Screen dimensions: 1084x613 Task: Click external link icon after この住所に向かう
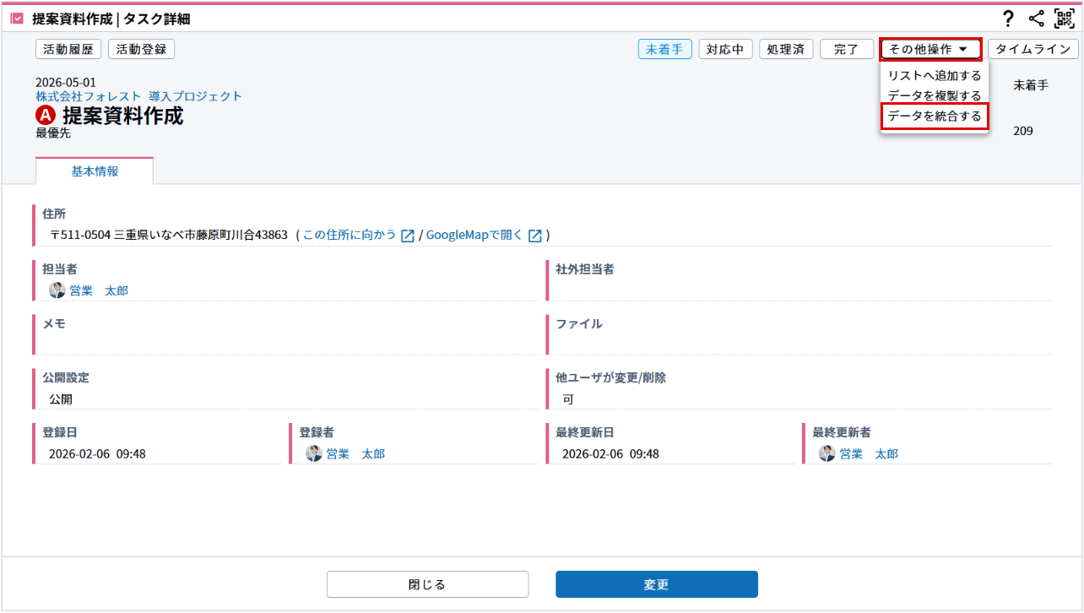[408, 236]
